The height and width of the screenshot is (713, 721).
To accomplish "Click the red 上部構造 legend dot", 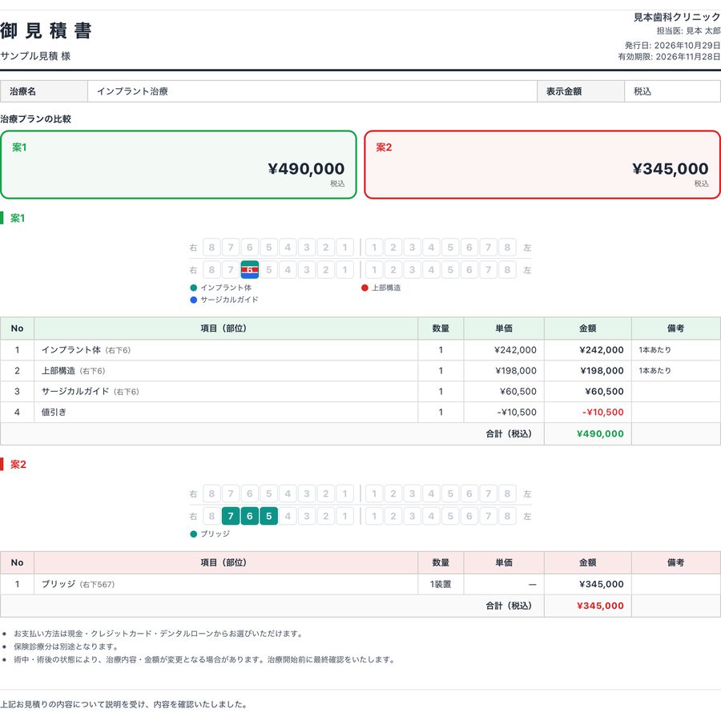I will (x=365, y=288).
